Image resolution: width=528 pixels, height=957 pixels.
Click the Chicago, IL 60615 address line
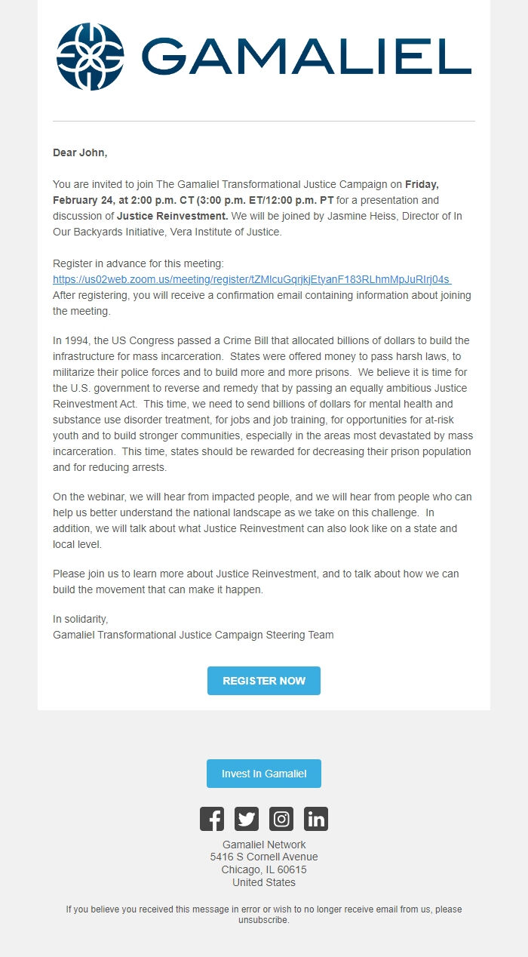pyautogui.click(x=263, y=869)
